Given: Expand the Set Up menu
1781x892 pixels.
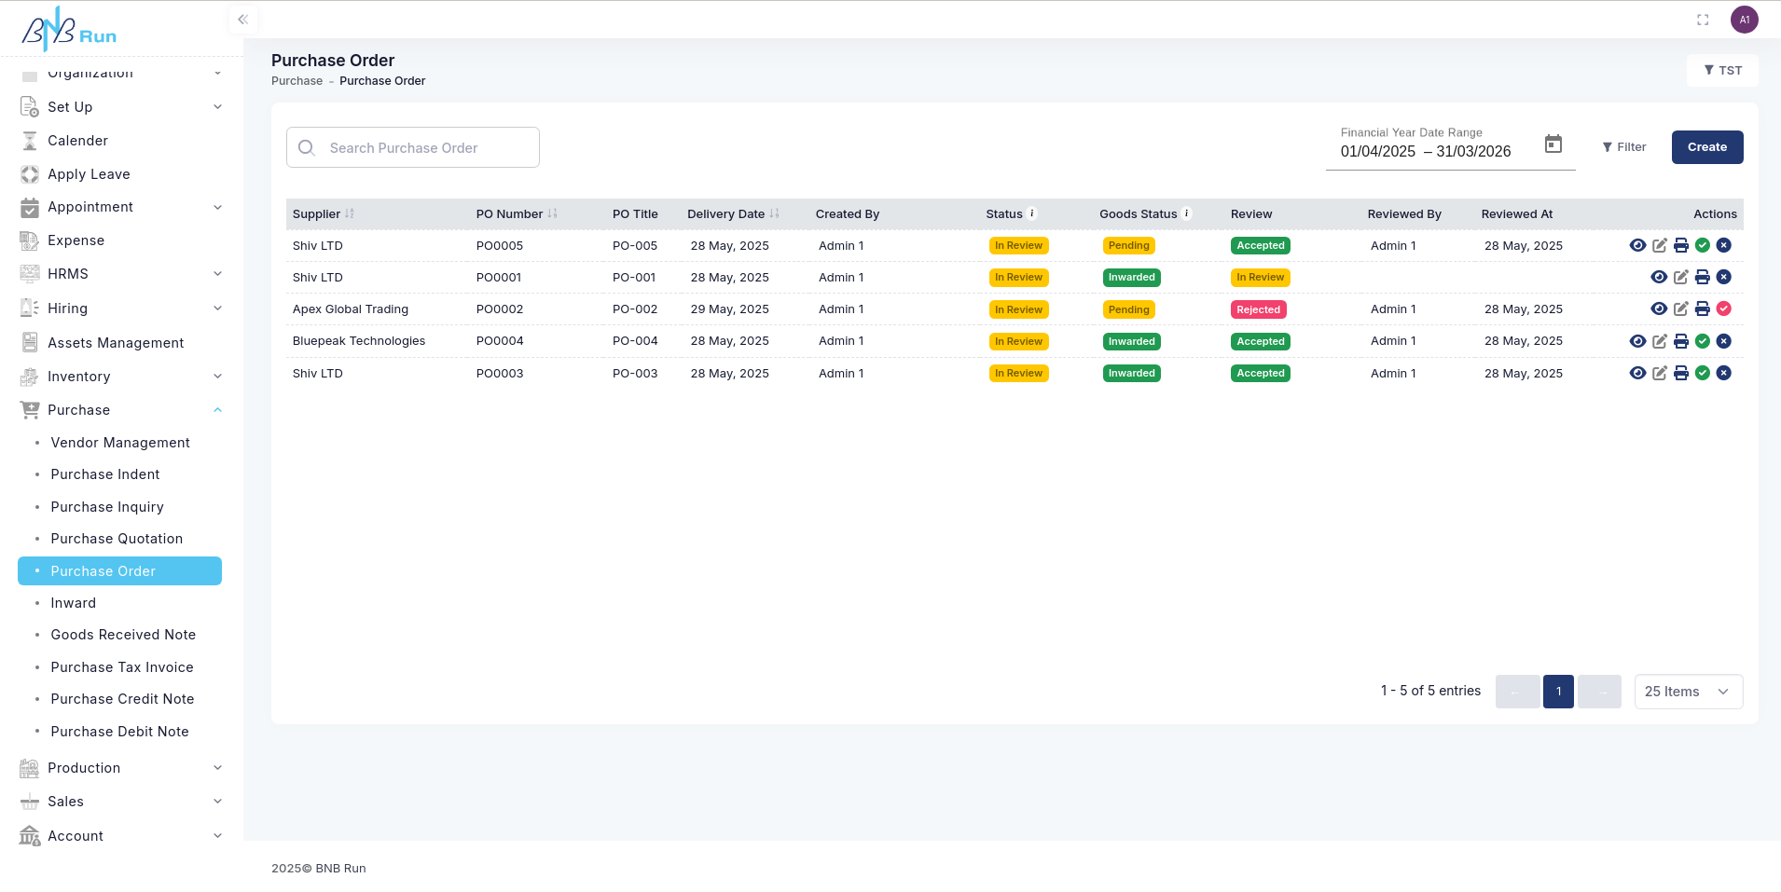Looking at the screenshot, I should tap(121, 107).
